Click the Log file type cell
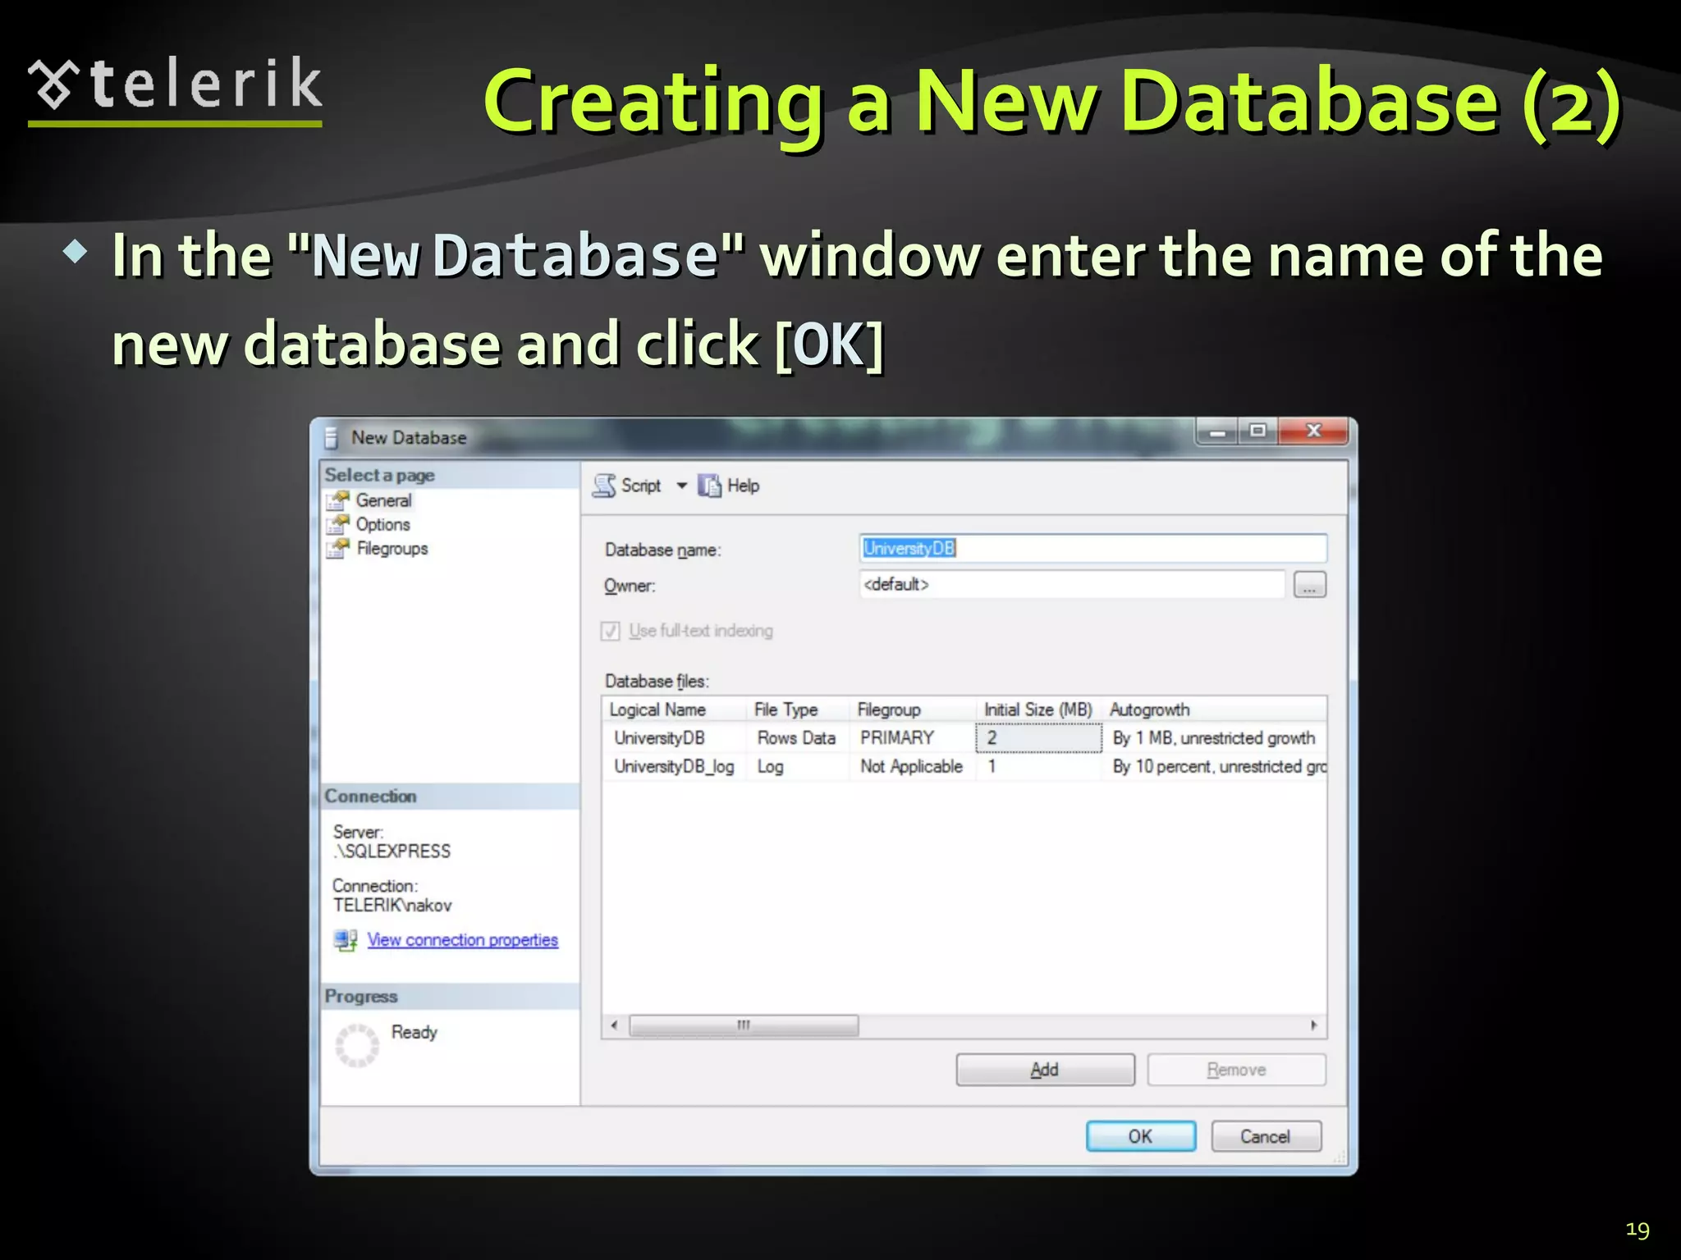Image resolution: width=1681 pixels, height=1260 pixels. point(797,766)
